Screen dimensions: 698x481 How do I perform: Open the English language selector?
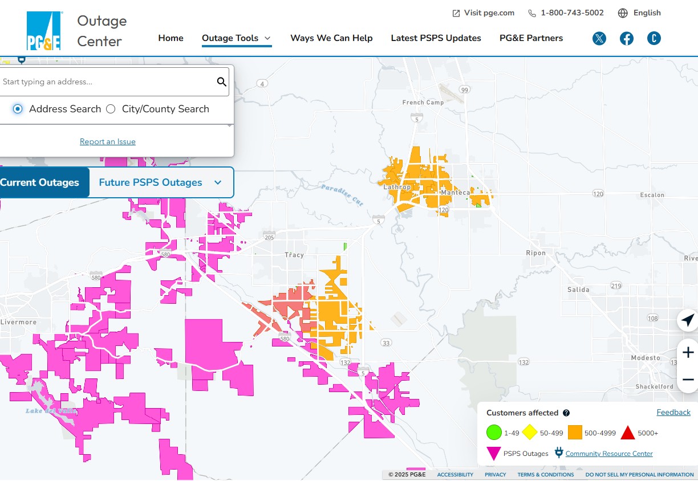639,13
